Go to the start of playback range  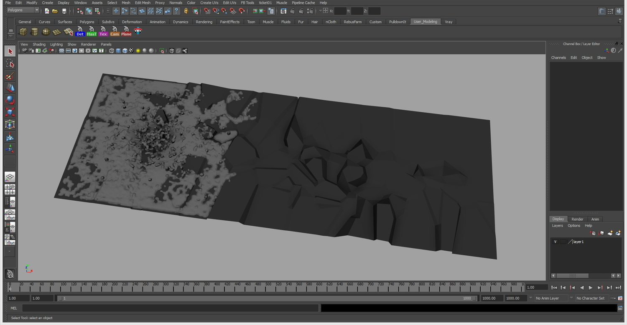coord(554,287)
